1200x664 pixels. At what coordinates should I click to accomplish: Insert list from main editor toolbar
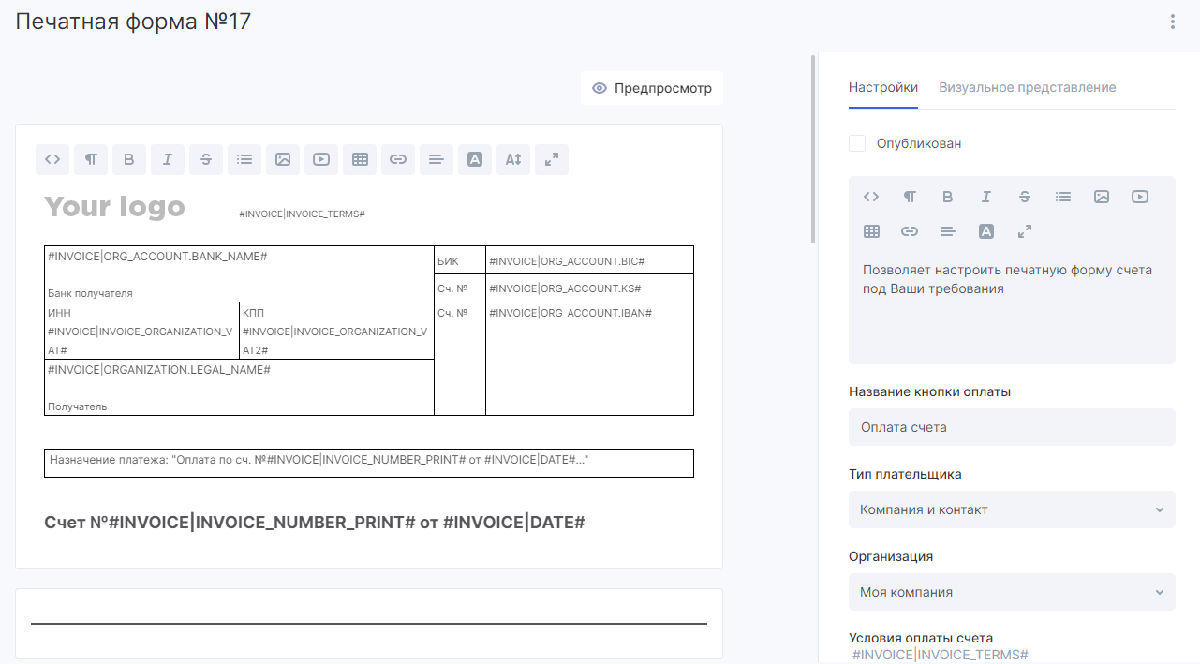coord(244,159)
